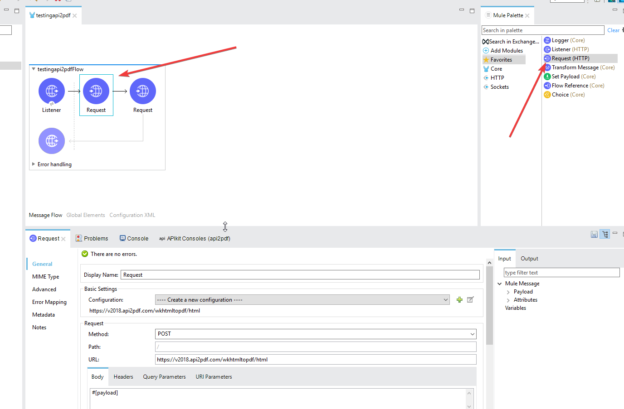Select the MIME Type settings section
The height and width of the screenshot is (409, 624).
point(46,277)
